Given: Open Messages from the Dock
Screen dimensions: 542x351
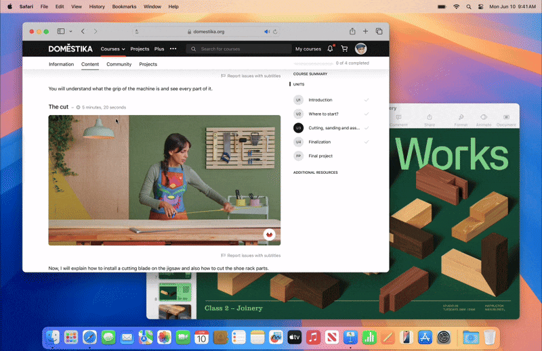Looking at the screenshot, I should click(x=108, y=337).
